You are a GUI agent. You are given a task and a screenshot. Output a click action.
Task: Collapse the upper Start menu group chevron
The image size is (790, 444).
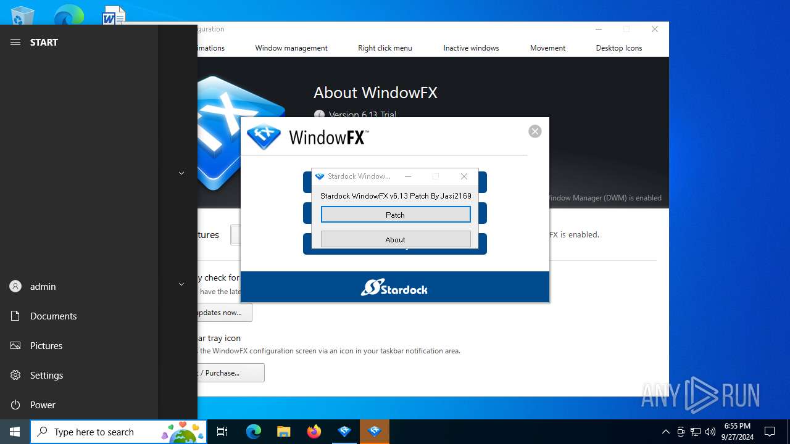click(x=181, y=173)
